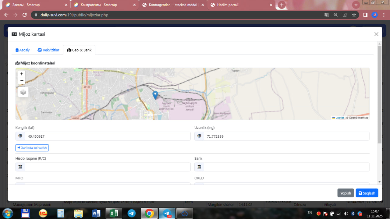Open the map layers control
This screenshot has width=390, height=219.
[x=23, y=92]
